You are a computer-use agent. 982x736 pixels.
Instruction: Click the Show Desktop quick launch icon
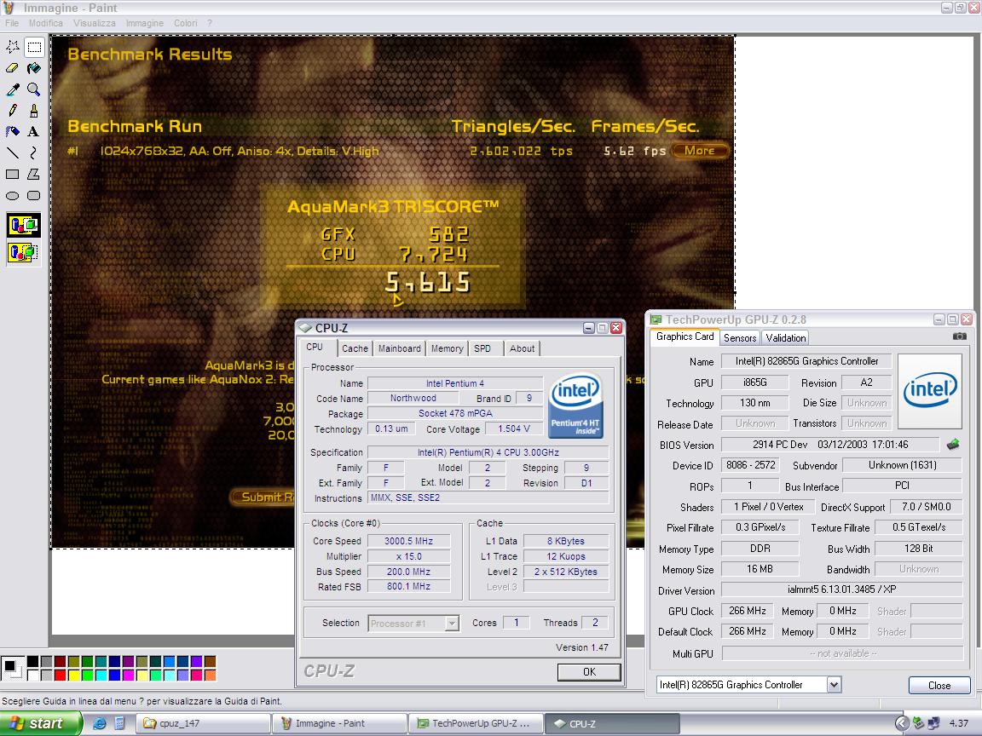click(x=119, y=723)
